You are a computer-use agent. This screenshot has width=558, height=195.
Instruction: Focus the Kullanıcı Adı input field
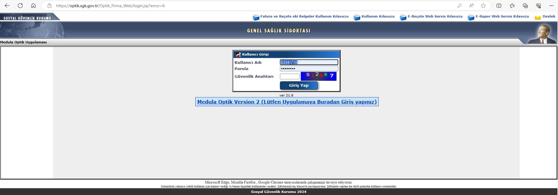(x=309, y=62)
